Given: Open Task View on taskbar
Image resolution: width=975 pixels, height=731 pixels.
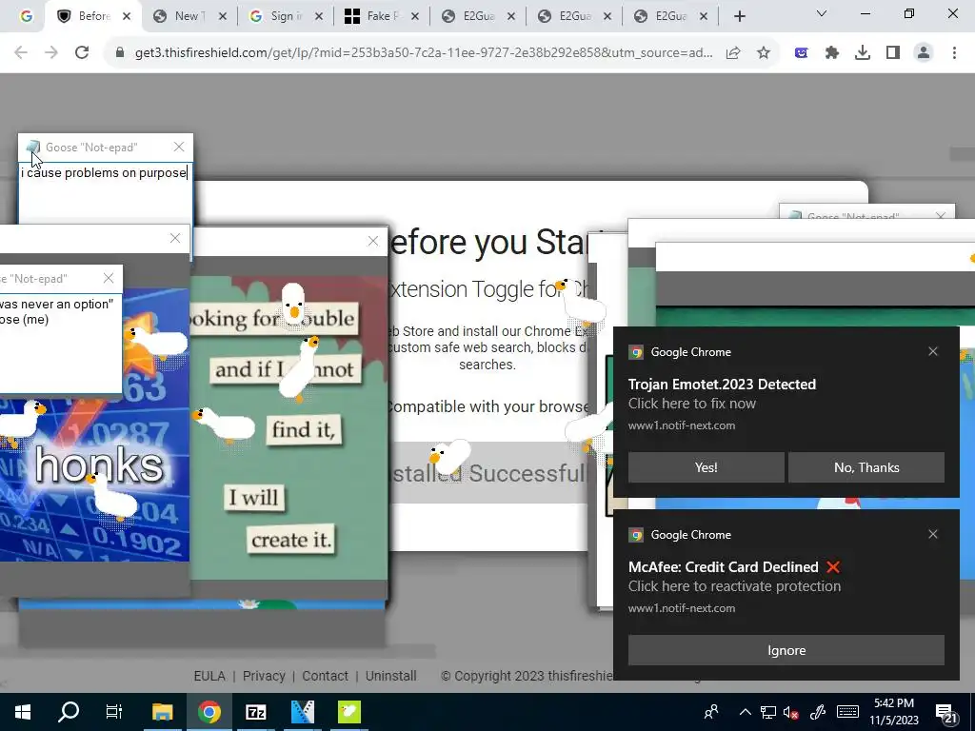Looking at the screenshot, I should pyautogui.click(x=114, y=712).
